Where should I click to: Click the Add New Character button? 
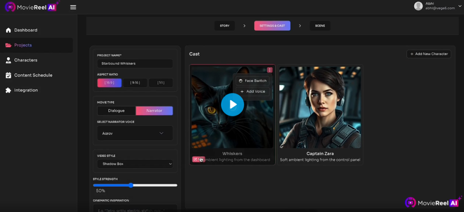[429, 54]
